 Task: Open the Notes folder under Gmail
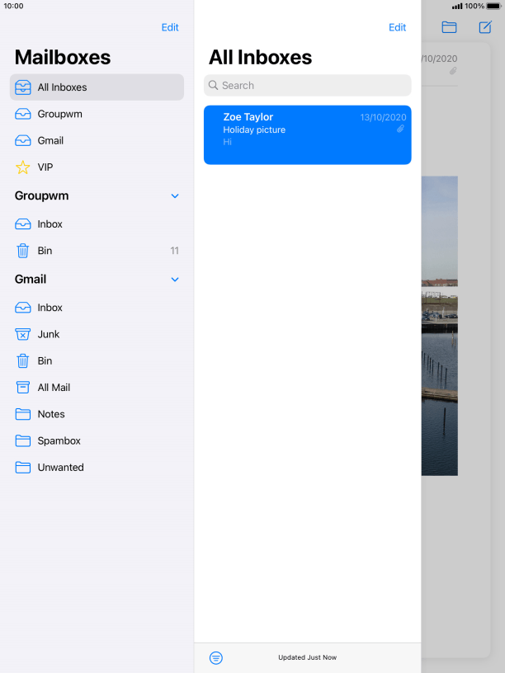point(97,414)
